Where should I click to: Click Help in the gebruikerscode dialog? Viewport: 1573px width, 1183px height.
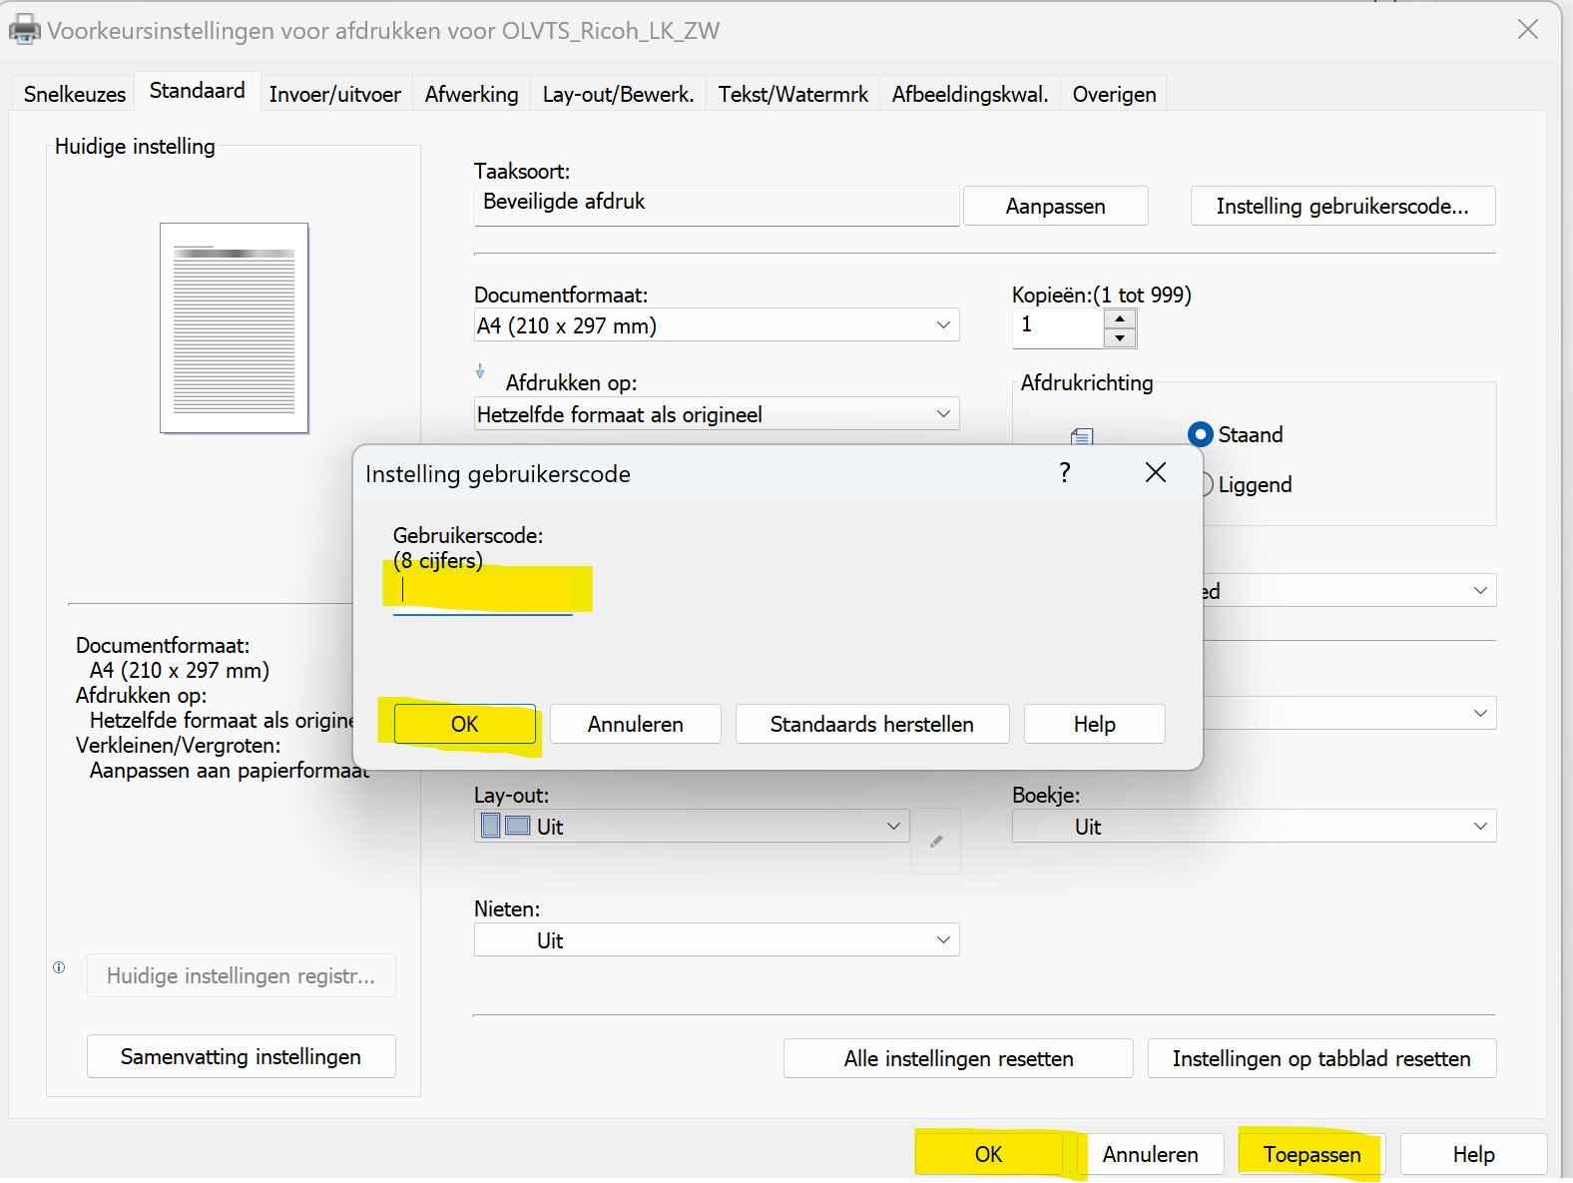click(1095, 724)
